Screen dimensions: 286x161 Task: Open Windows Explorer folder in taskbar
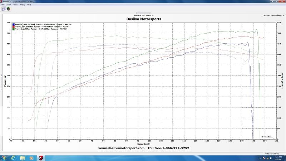coord(22,157)
